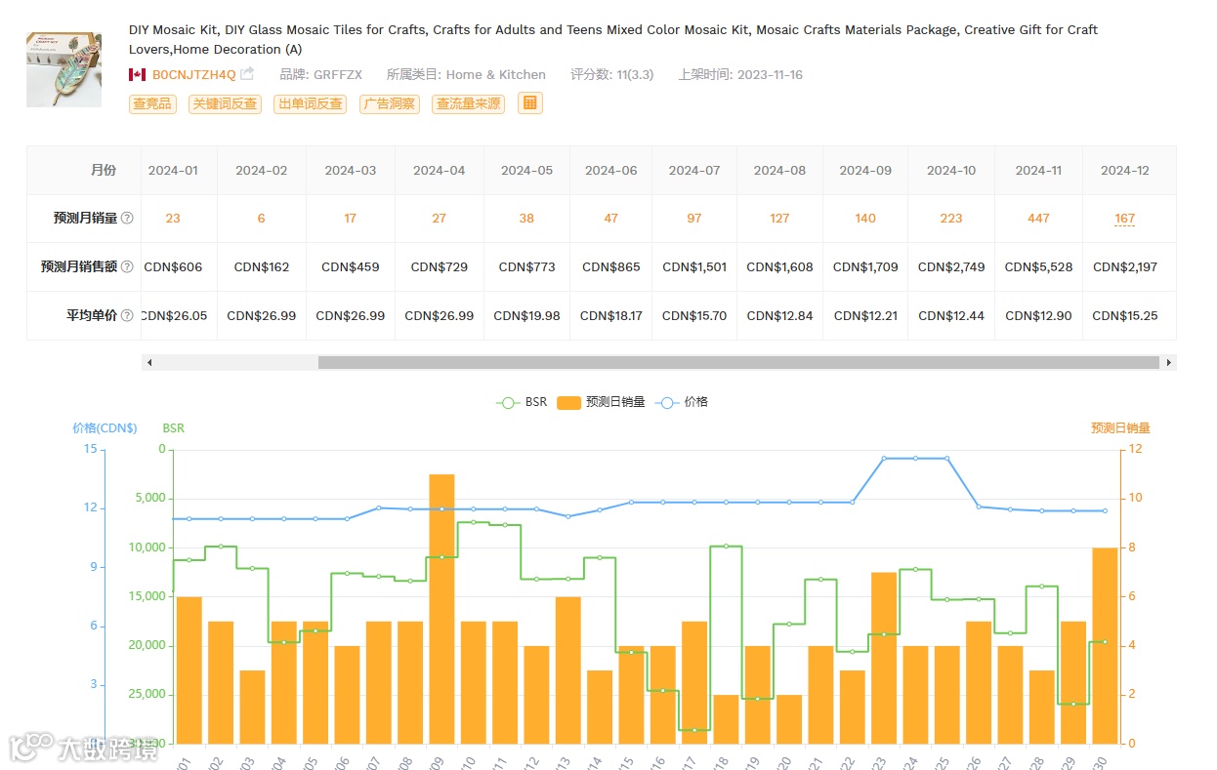
Task: Click the rating text 11(3.3)
Action: point(635,74)
